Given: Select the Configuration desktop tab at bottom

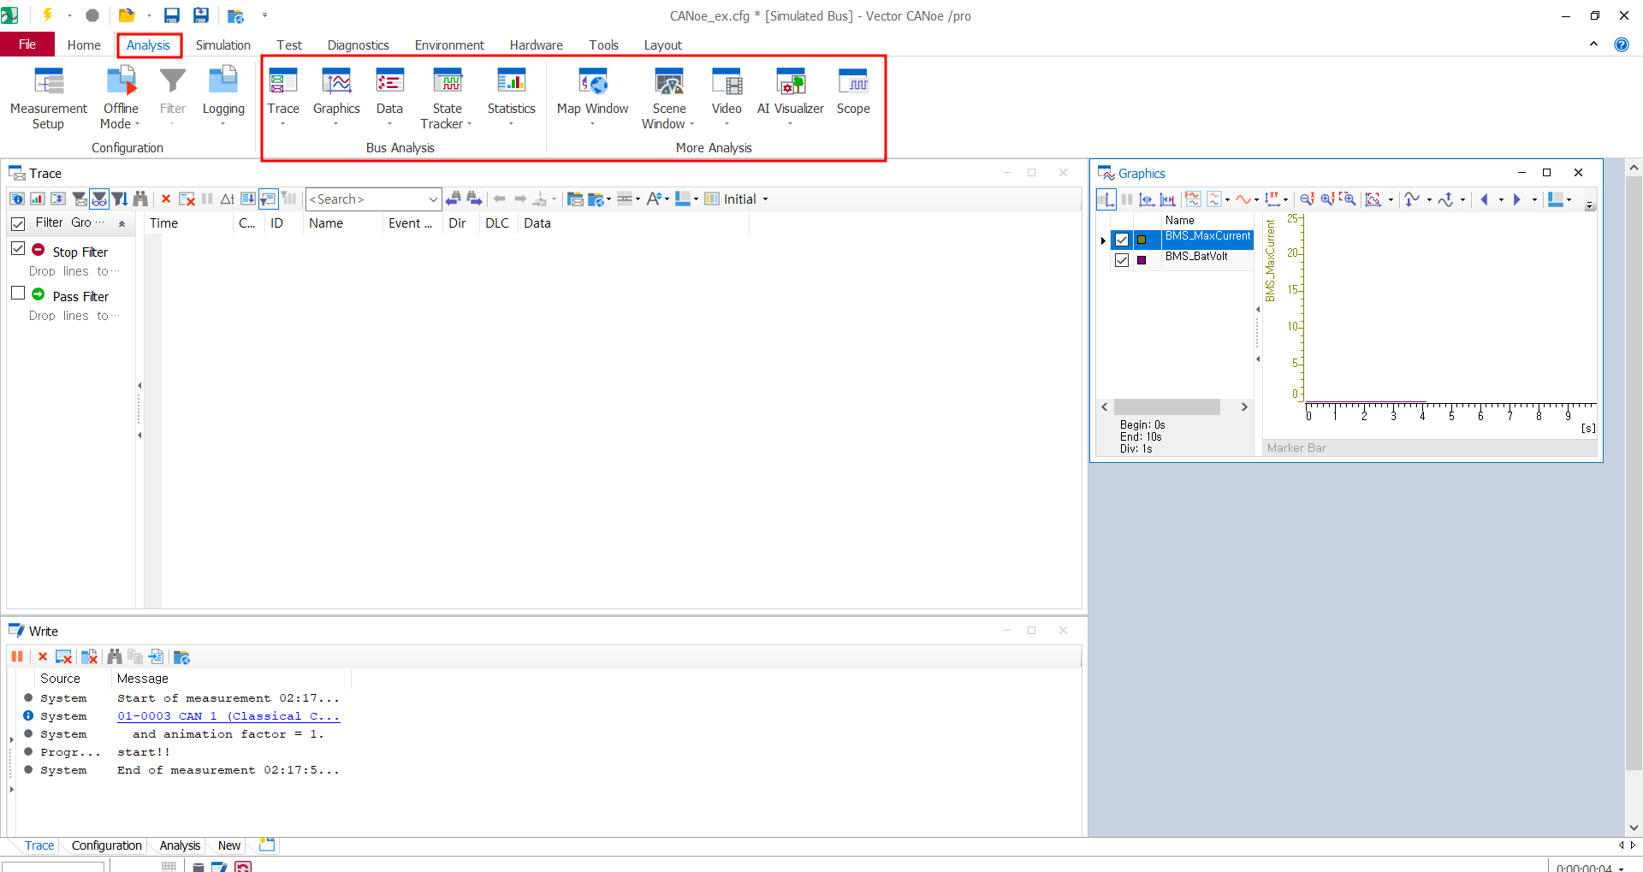Looking at the screenshot, I should (x=106, y=845).
